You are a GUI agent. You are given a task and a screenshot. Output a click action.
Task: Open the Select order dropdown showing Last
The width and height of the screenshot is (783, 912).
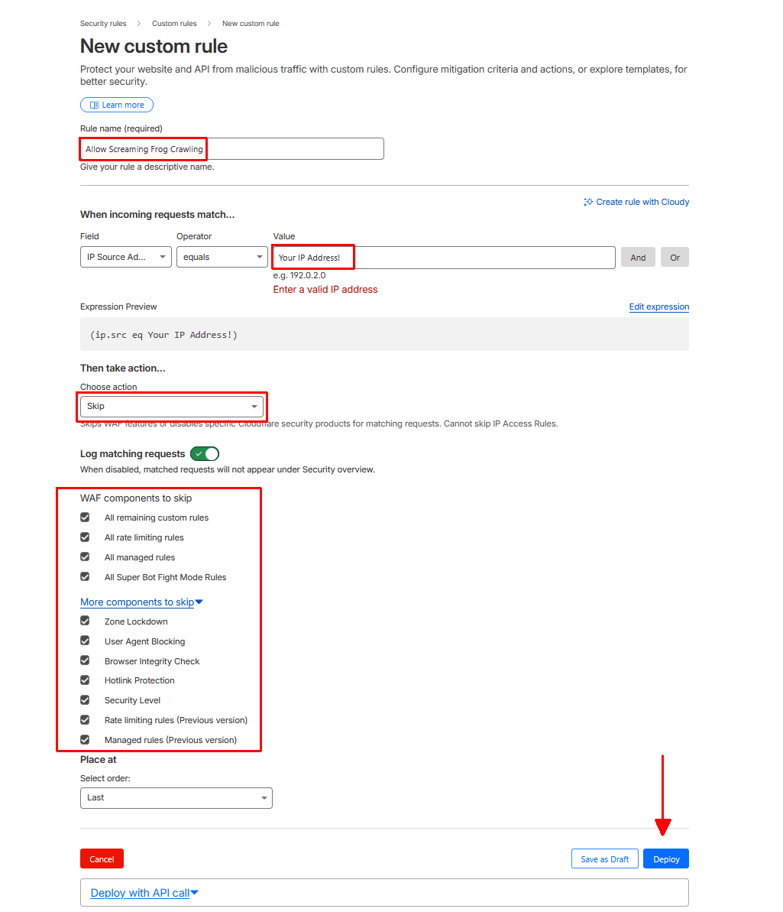tap(176, 797)
